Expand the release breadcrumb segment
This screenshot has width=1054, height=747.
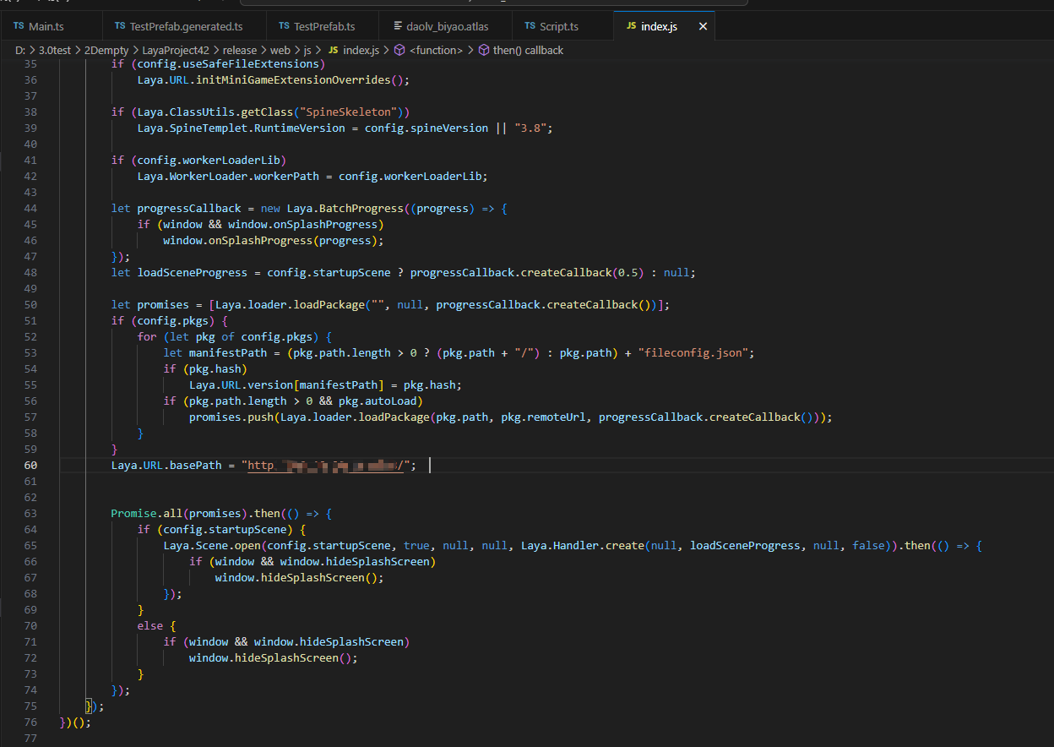(x=239, y=51)
